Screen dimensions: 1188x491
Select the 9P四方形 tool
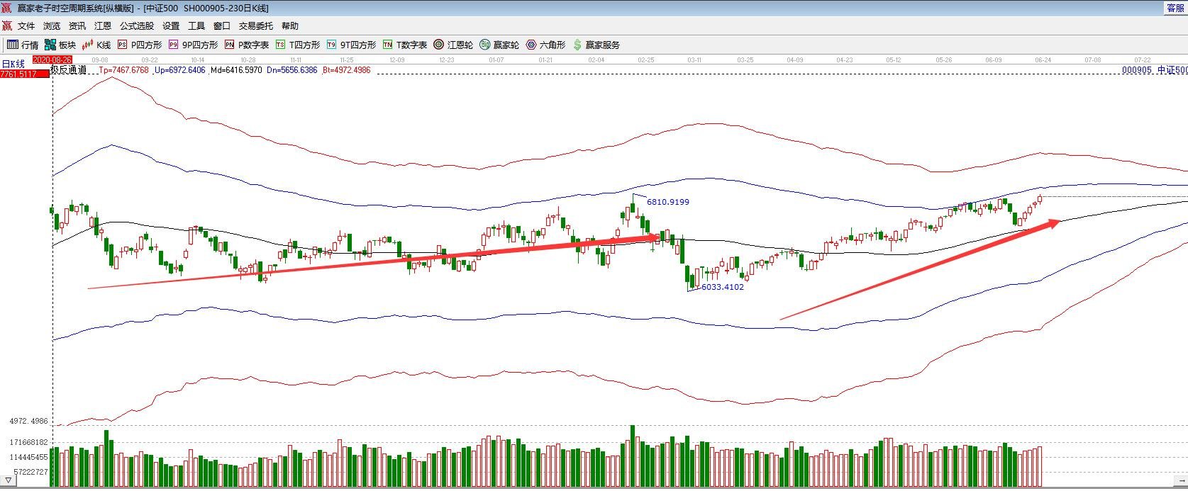(x=193, y=45)
